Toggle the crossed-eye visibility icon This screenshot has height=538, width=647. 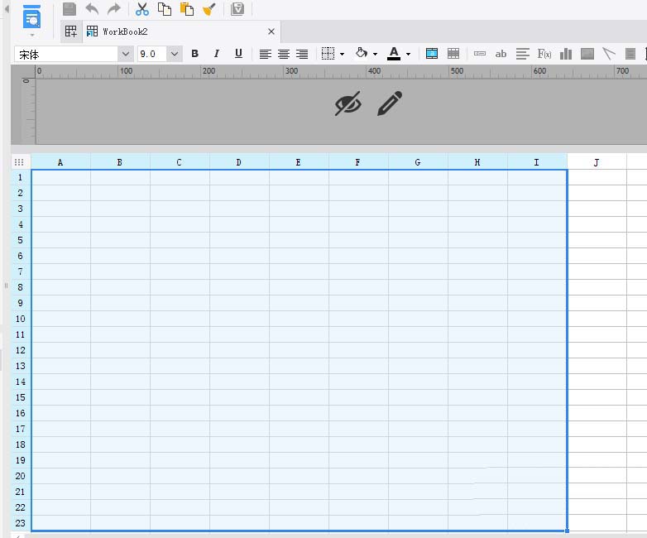[348, 104]
